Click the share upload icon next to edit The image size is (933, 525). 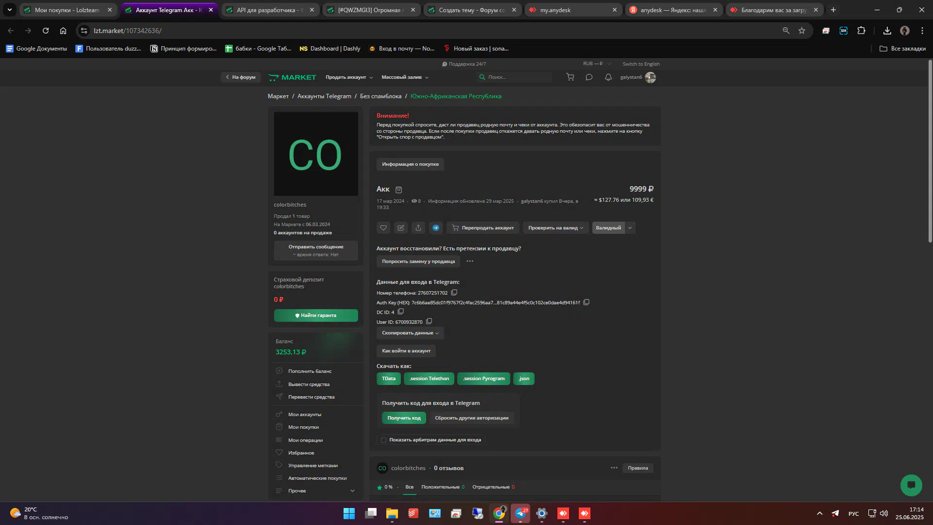tap(418, 227)
